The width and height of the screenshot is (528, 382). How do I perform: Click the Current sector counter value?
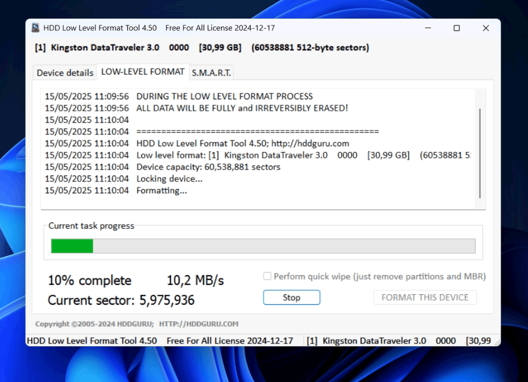166,300
